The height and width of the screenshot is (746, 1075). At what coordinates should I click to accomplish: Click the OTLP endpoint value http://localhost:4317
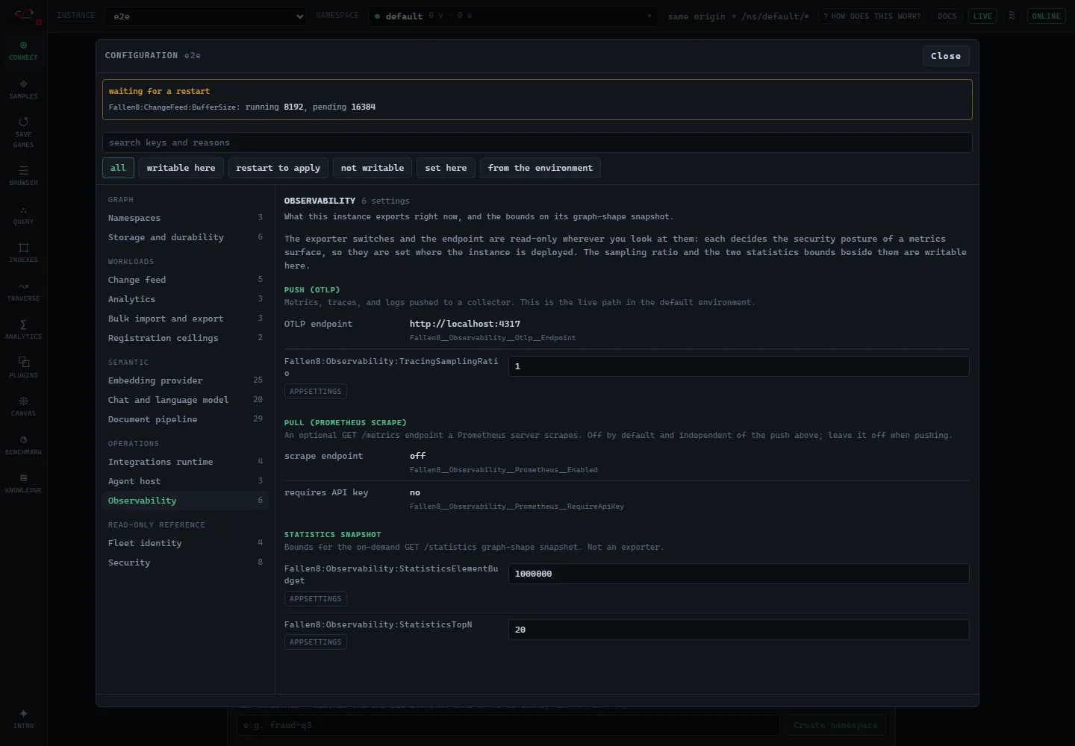(x=465, y=324)
